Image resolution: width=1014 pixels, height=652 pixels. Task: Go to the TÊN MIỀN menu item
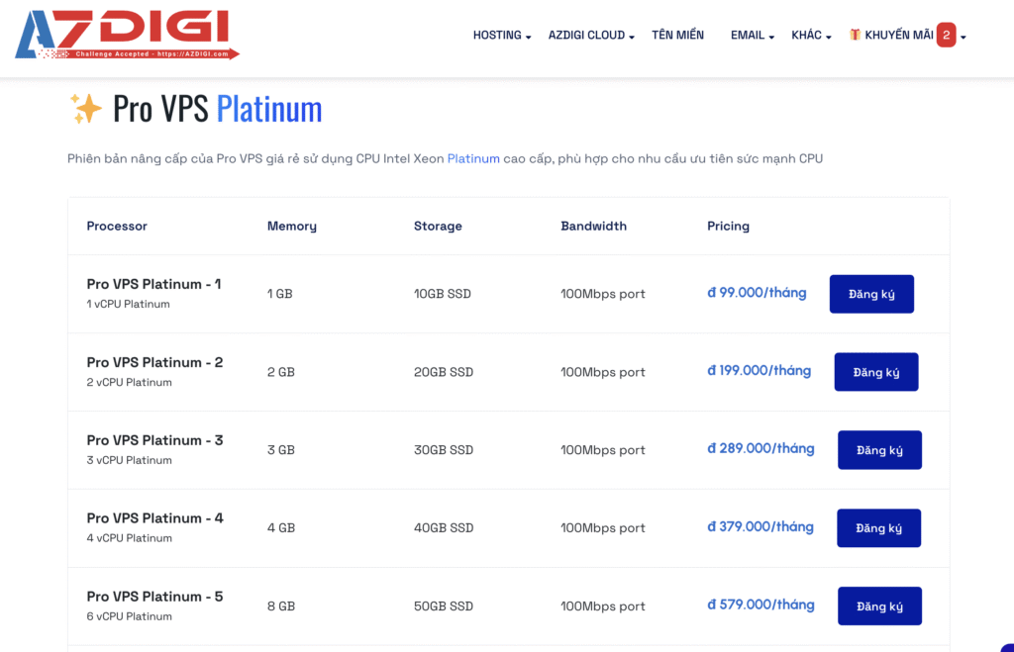pyautogui.click(x=677, y=35)
